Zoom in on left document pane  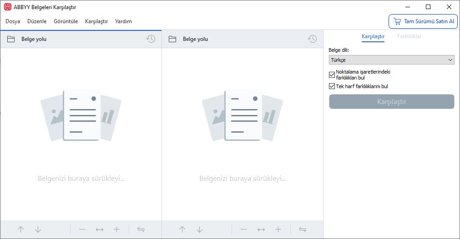[117, 229]
